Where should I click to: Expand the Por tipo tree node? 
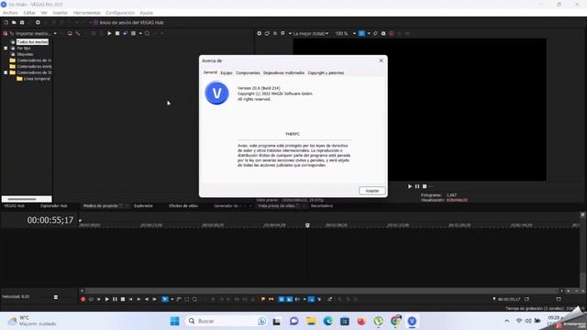click(6, 49)
